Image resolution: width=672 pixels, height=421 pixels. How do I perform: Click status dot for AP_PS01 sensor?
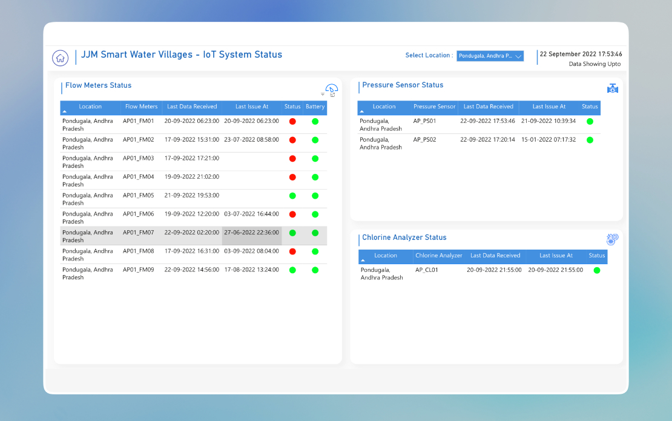(590, 121)
